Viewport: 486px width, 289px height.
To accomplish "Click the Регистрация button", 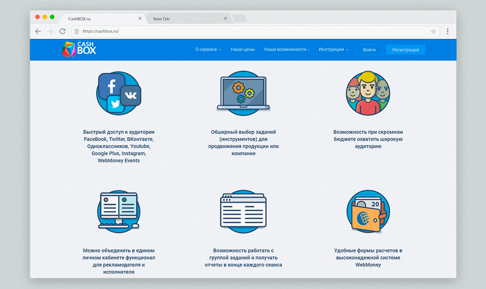I will (x=405, y=50).
